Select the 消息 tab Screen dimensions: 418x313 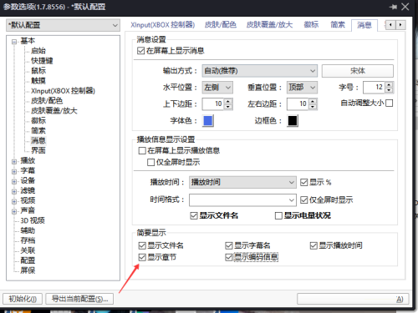click(364, 25)
